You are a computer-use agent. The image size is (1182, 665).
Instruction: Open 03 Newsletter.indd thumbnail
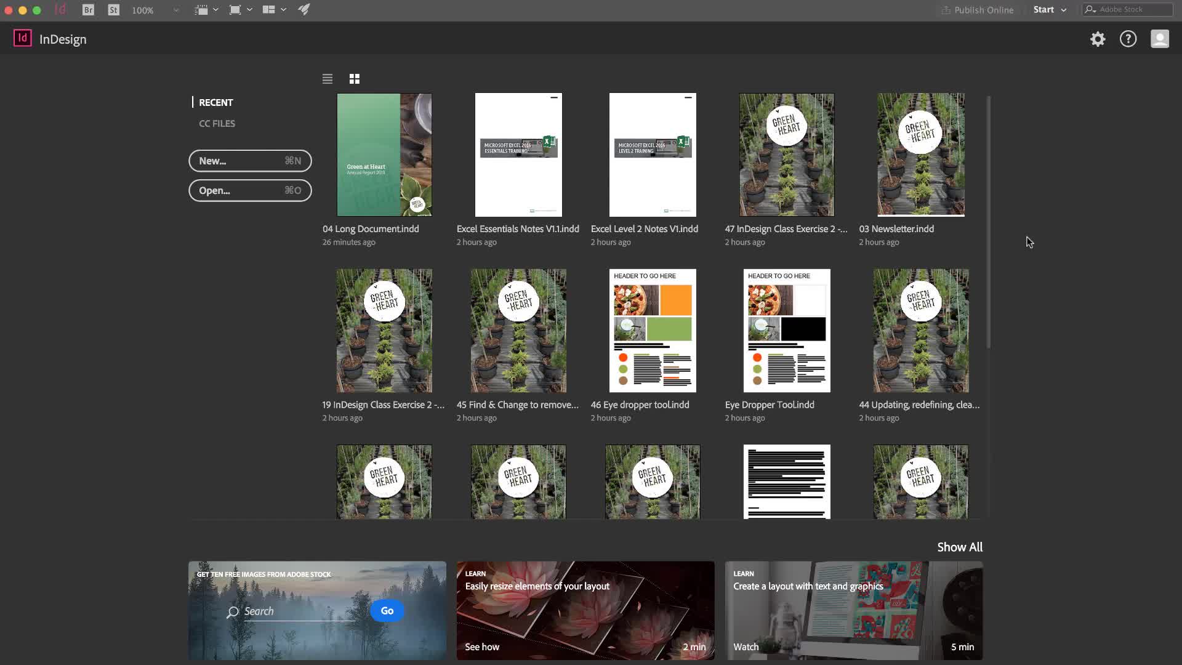921,155
